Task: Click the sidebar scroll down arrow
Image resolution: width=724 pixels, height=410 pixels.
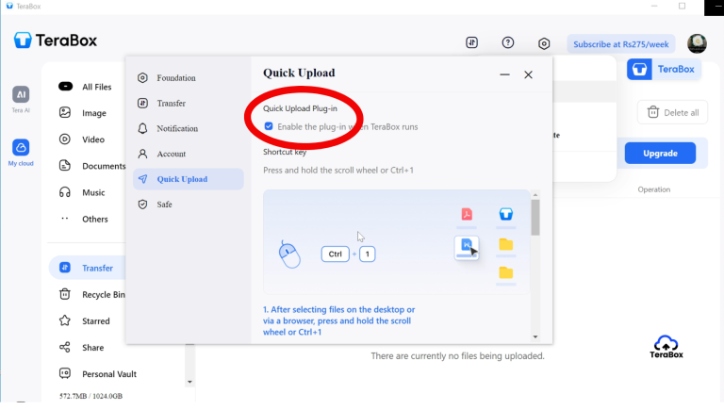Action: 189,383
